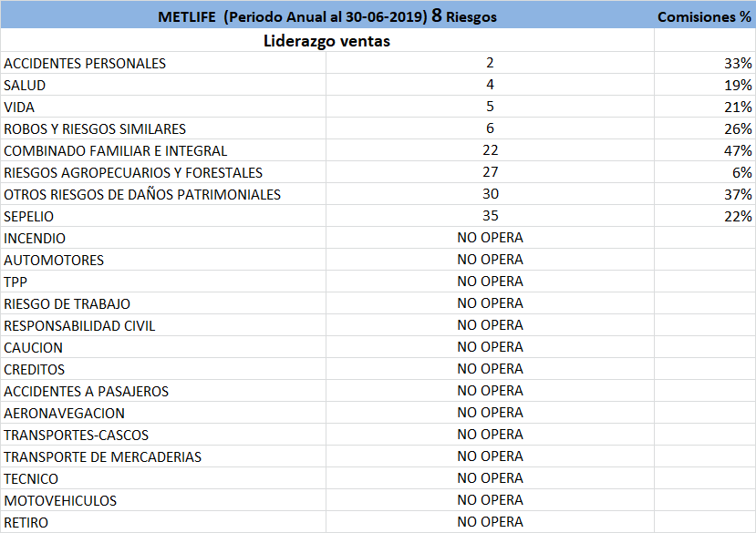This screenshot has height=533, width=756.
Task: Click ranking value 6 for Robos
Action: (x=490, y=128)
